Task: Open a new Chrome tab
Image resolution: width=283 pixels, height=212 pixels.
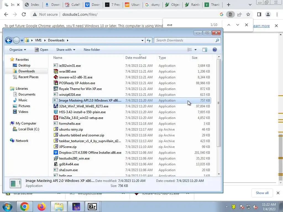Action: tap(229, 5)
